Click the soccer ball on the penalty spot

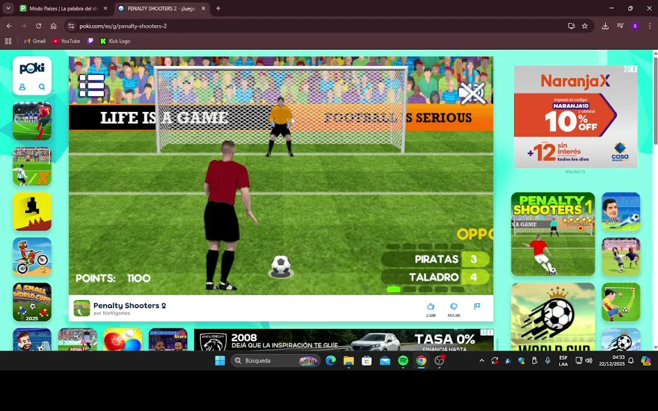click(x=281, y=265)
